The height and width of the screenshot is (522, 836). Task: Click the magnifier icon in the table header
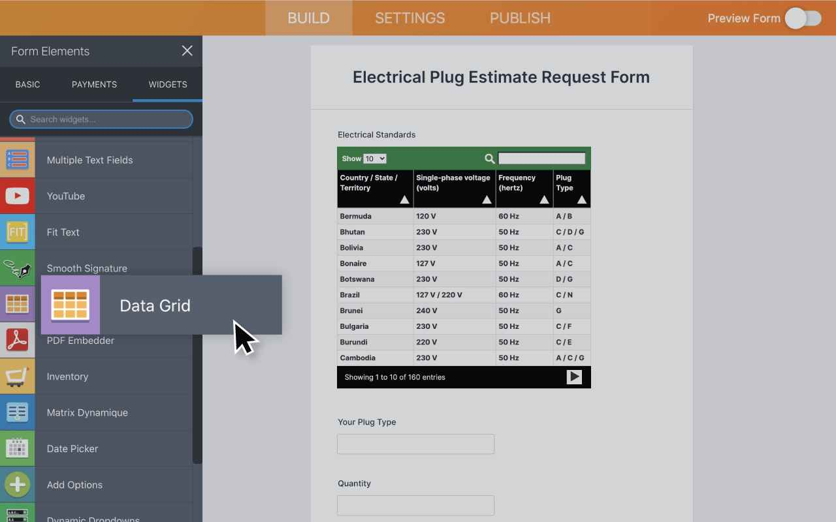pos(489,158)
